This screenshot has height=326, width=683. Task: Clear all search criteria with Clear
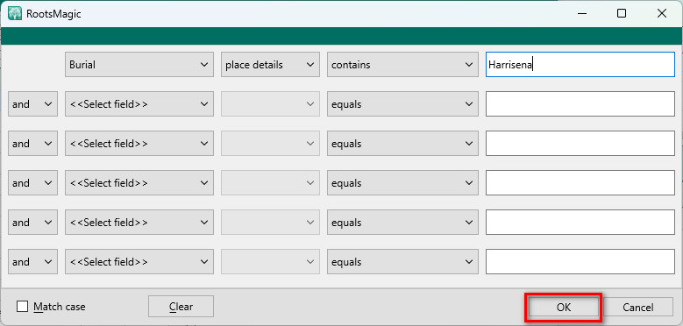[181, 307]
